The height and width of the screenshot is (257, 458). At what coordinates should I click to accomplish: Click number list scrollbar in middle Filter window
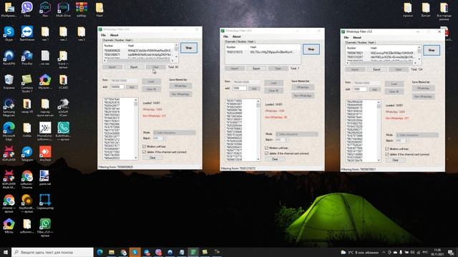(258, 130)
